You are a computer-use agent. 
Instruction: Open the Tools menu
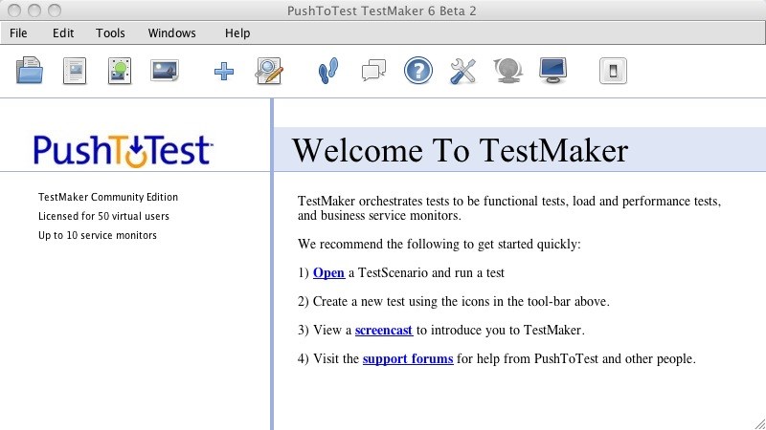(x=110, y=33)
